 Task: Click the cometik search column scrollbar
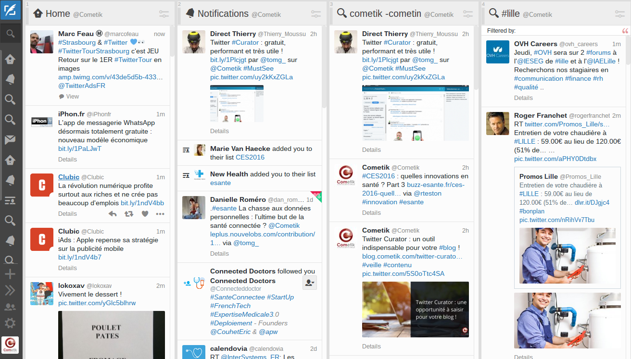click(477, 58)
